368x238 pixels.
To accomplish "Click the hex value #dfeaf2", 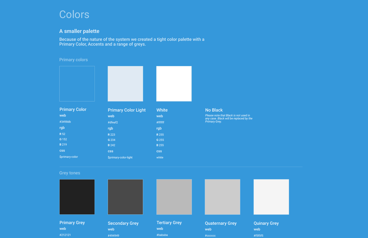I will [x=113, y=122].
